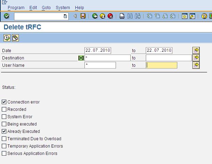
Task: Click the Generate Shortcut icon
Action: [192, 16]
